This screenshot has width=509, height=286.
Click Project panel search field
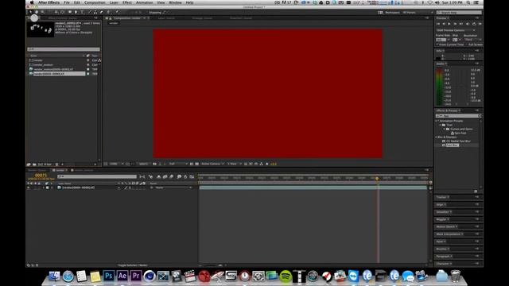(64, 49)
